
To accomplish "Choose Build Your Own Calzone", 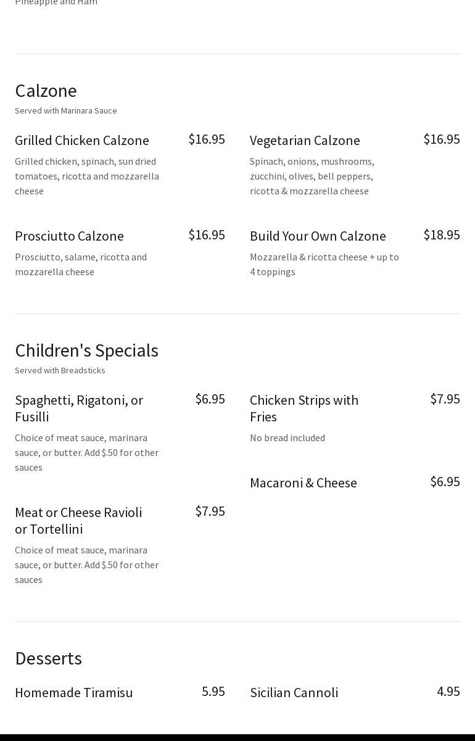I will click(x=318, y=236).
